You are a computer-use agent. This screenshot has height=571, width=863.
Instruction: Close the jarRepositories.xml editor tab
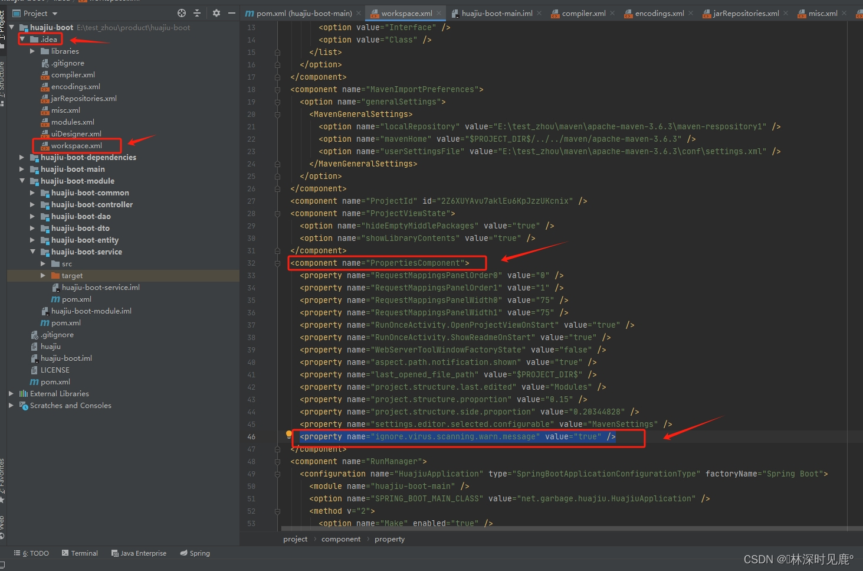point(786,13)
